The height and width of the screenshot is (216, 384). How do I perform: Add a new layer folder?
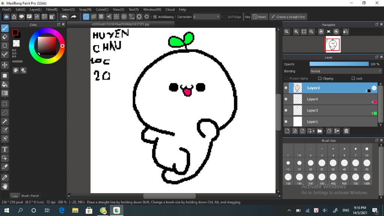[x=319, y=131]
